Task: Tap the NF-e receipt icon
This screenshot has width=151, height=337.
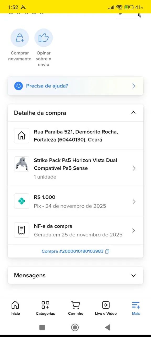Action: click(x=21, y=230)
